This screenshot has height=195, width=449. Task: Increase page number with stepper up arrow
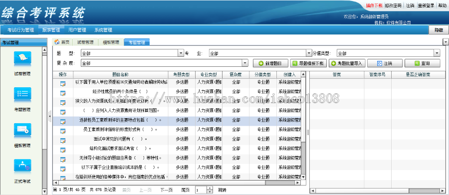tap(210, 188)
